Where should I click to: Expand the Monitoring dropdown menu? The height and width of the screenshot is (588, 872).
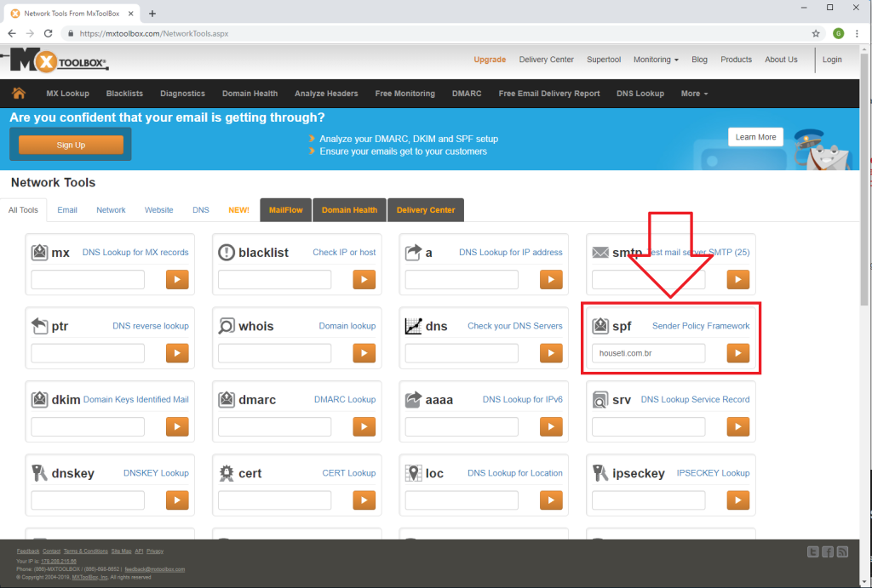[x=656, y=60]
